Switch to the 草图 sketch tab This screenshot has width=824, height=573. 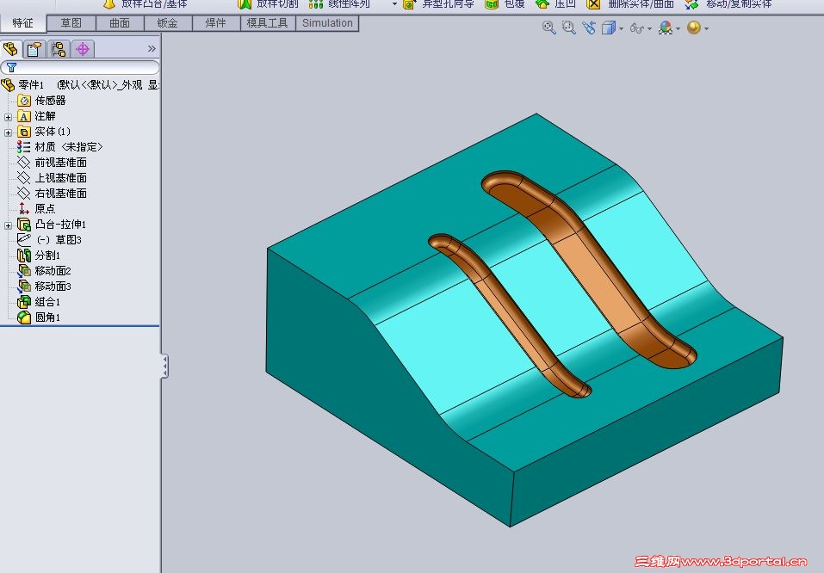tap(71, 23)
